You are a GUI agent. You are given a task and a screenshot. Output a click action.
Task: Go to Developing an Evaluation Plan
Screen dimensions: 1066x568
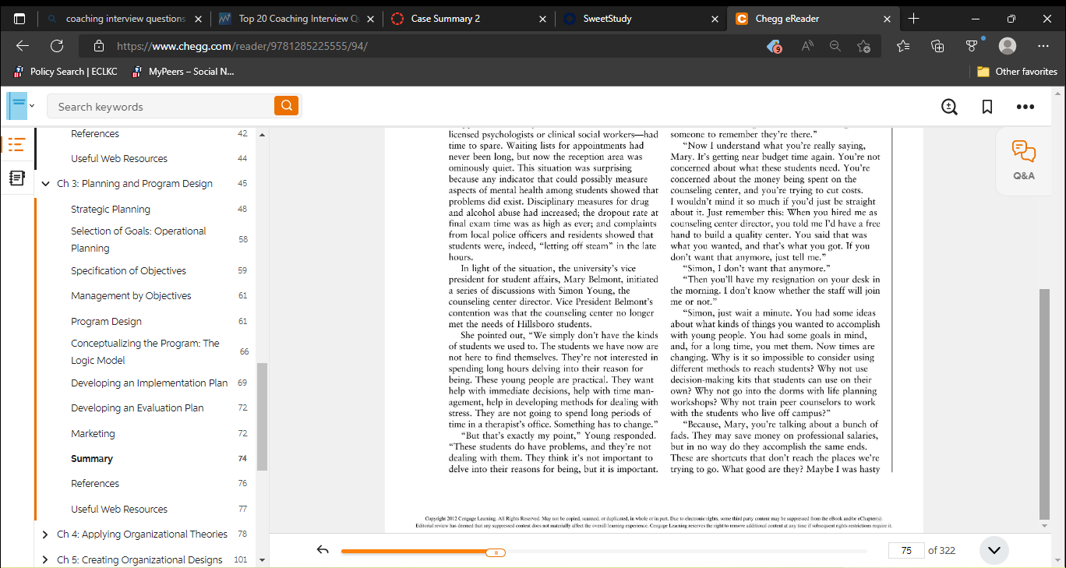pos(137,407)
